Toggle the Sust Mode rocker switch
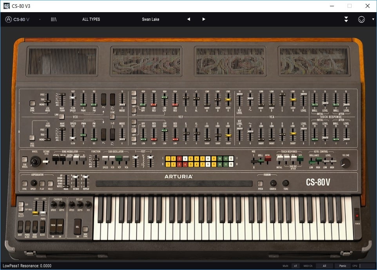This screenshot has height=270, width=377. tap(35, 227)
